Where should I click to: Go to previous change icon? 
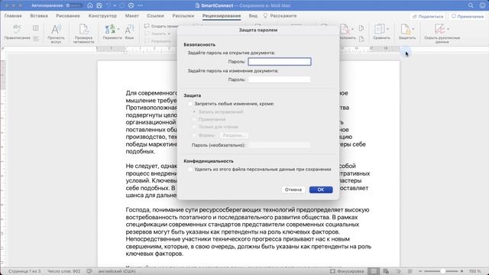point(361,28)
